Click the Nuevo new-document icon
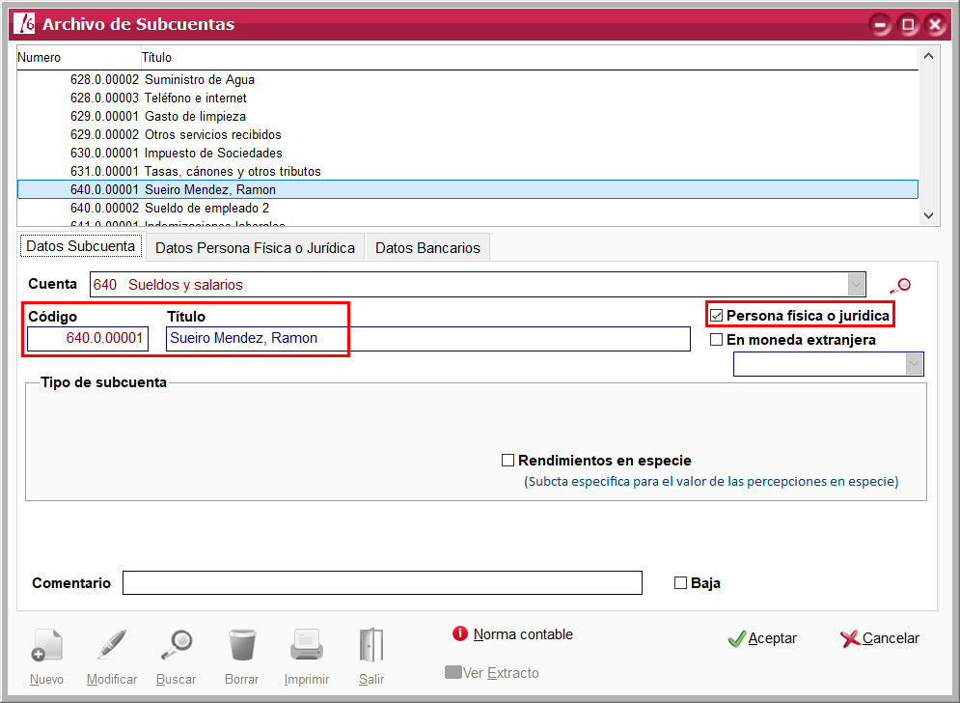The height and width of the screenshot is (703, 960). point(46,645)
